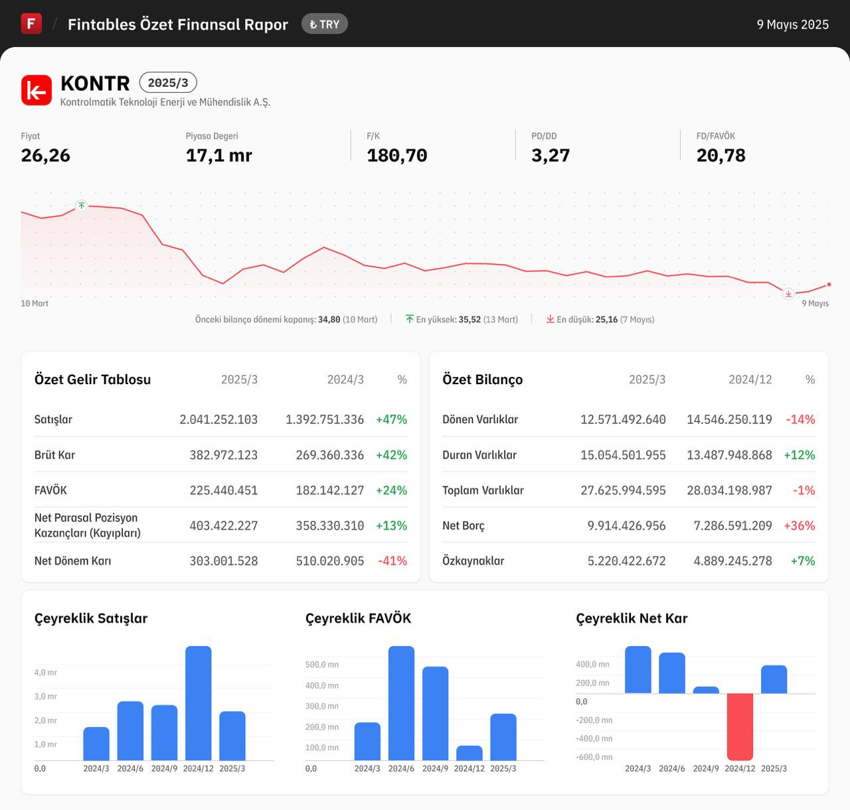Viewport: 850px width, 810px height.
Task: Click Net Borç +36% change
Action: 800,525
